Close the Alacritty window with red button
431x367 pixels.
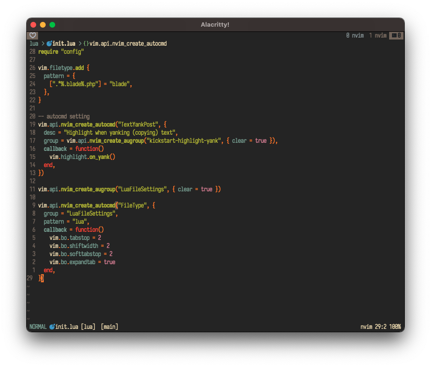[x=33, y=25]
